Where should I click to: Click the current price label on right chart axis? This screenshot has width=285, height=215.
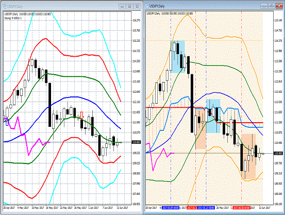[278, 154]
